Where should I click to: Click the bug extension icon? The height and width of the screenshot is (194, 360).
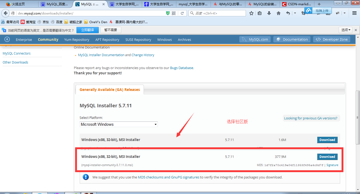[x=338, y=13]
